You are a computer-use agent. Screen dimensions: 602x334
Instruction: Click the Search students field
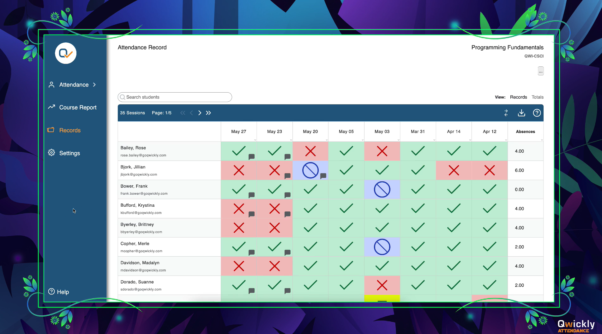[175, 97]
